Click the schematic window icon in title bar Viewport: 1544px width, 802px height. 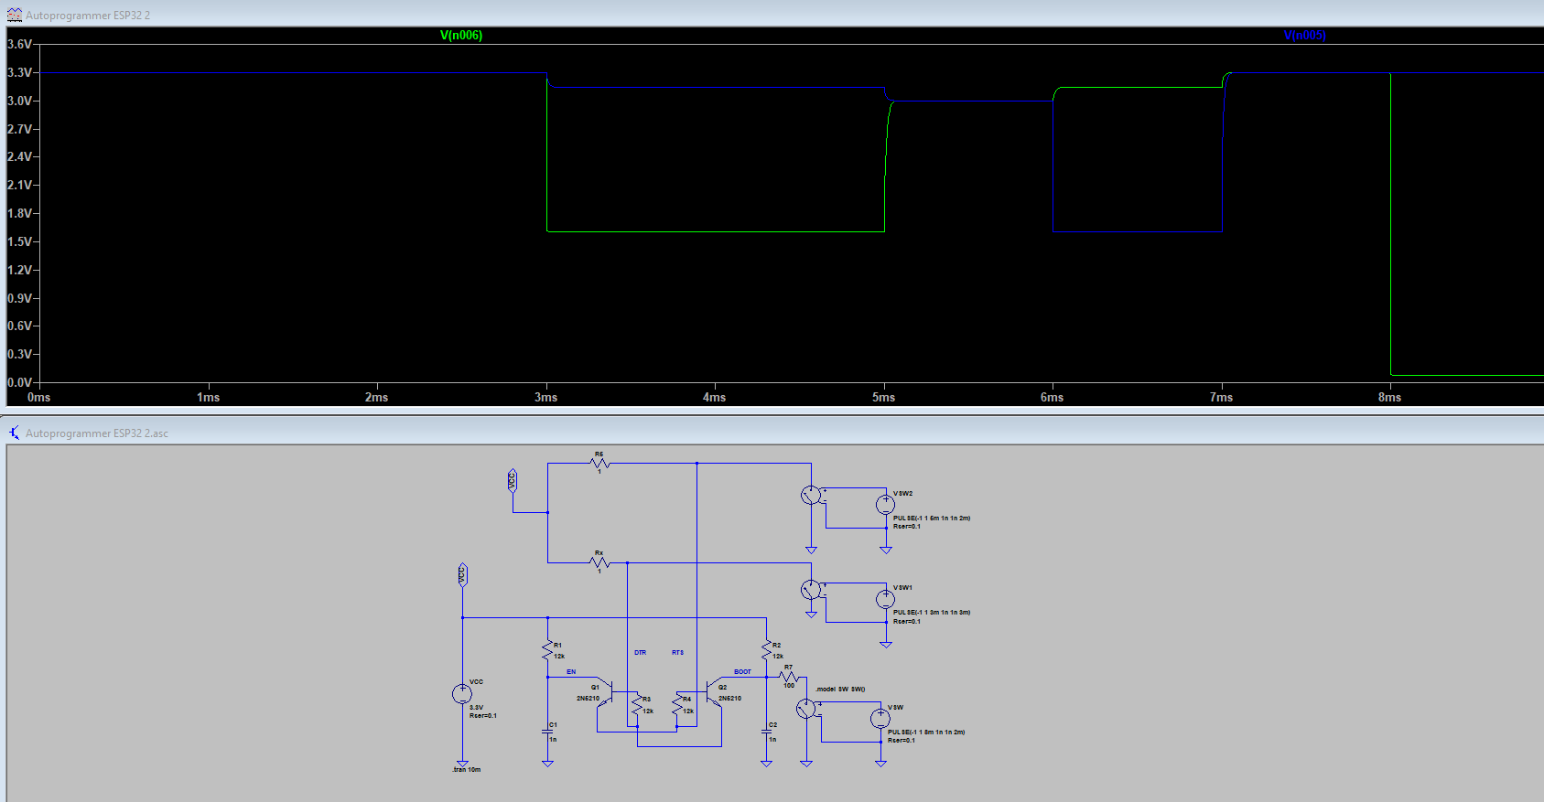(x=14, y=433)
